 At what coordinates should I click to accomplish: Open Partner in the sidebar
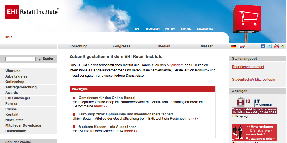[28, 104]
